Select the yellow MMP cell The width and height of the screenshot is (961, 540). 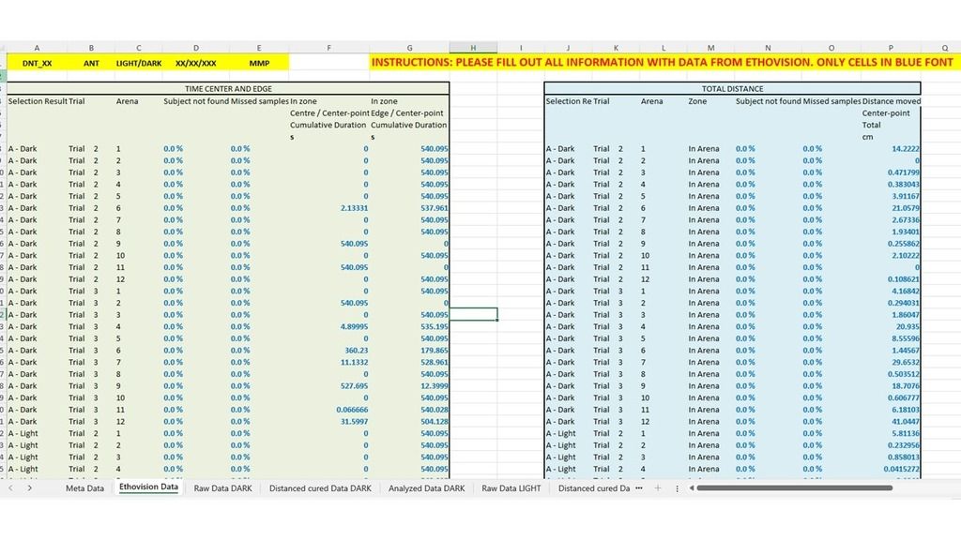tap(259, 62)
